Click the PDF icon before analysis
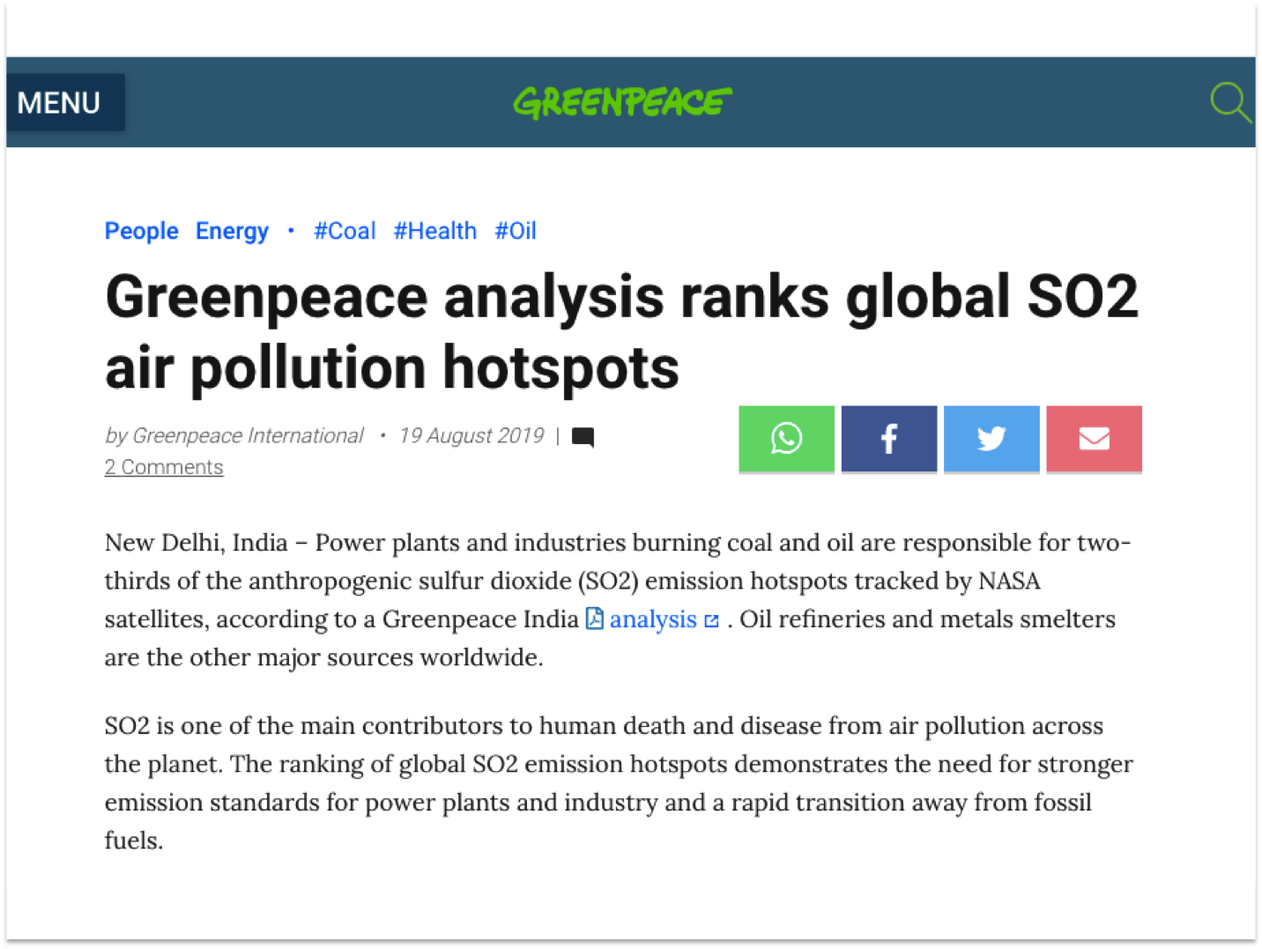 [595, 619]
